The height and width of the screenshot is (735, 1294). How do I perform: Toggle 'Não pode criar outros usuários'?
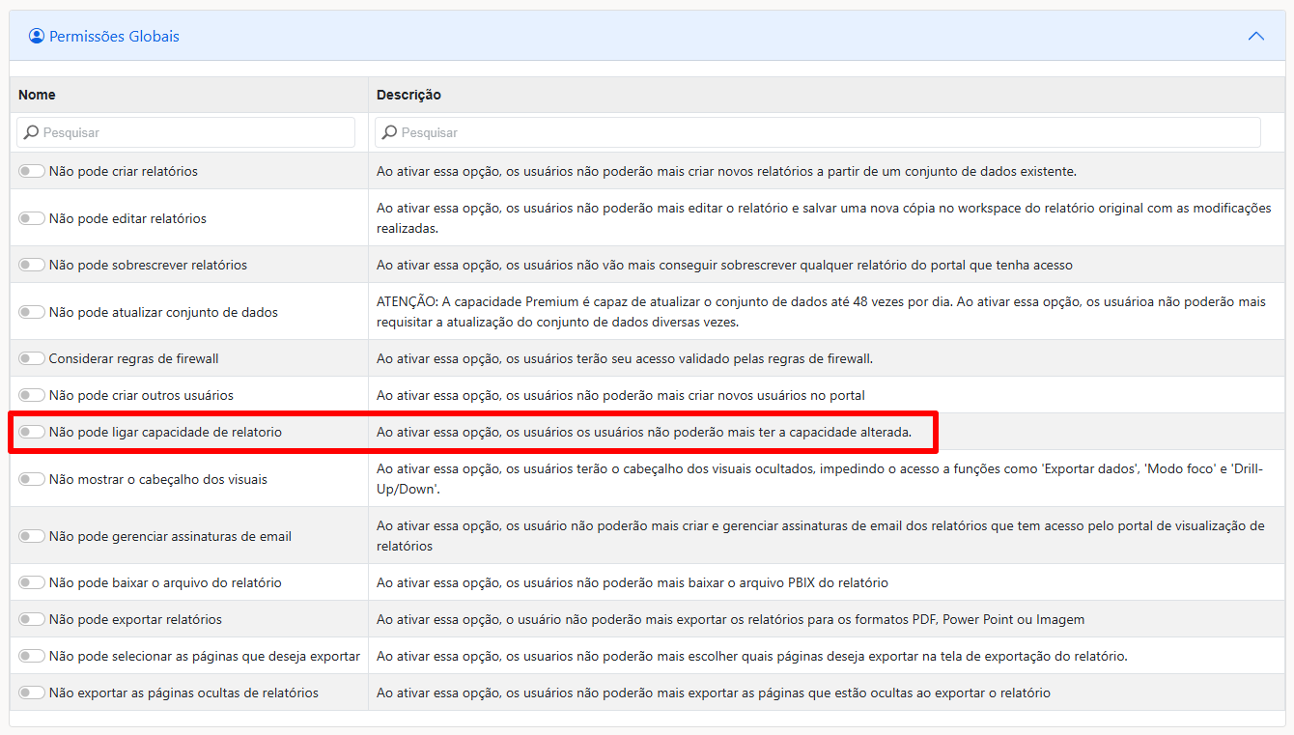point(32,395)
